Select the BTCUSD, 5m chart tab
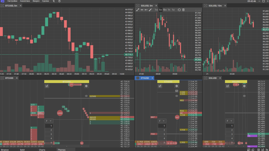The width and height of the screenshot is (269, 151). tap(11, 6)
